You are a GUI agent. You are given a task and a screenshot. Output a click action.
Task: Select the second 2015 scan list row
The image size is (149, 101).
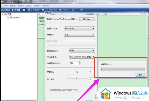41,24
